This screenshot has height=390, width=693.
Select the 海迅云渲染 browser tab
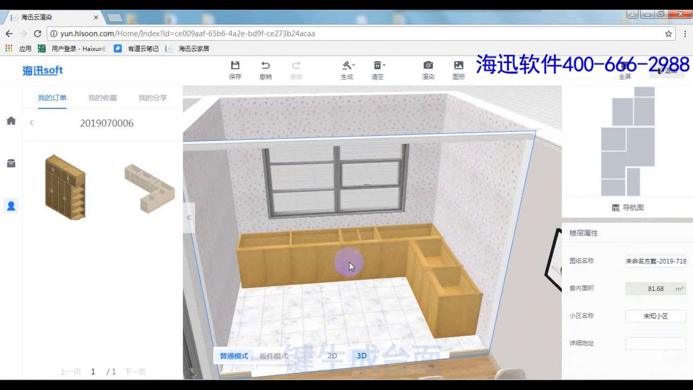54,17
